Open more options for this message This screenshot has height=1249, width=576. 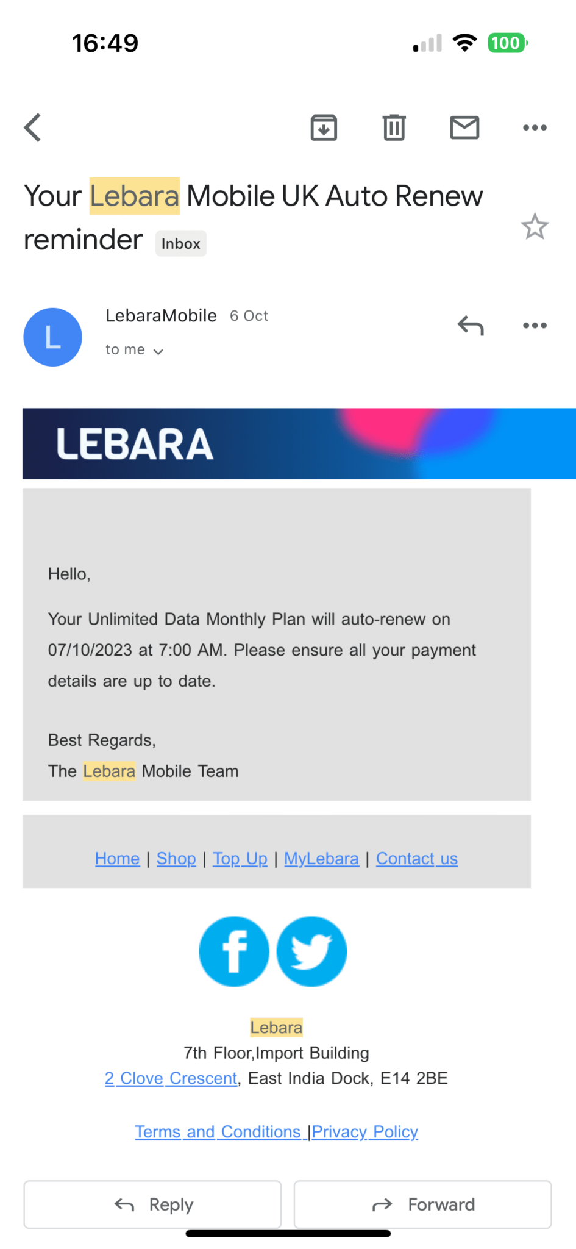click(535, 325)
